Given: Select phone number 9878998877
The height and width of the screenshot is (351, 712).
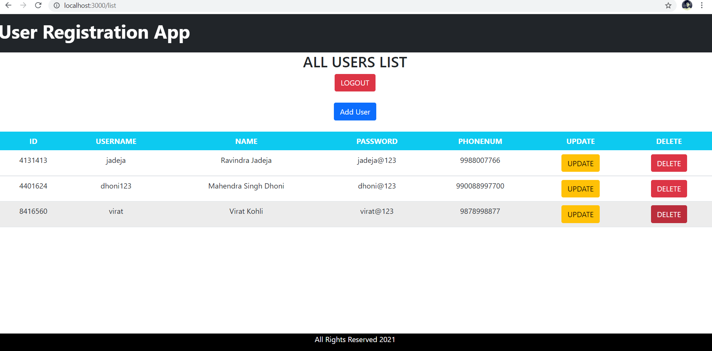Looking at the screenshot, I should point(480,211).
